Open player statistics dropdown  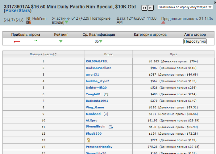point(185,7)
